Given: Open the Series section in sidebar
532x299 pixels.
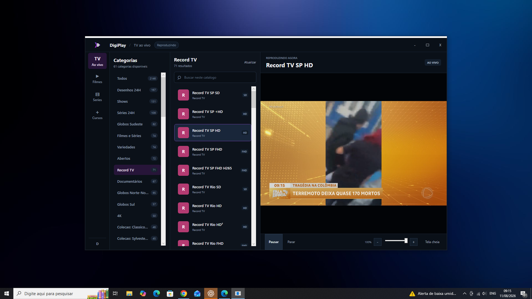Looking at the screenshot, I should (97, 97).
